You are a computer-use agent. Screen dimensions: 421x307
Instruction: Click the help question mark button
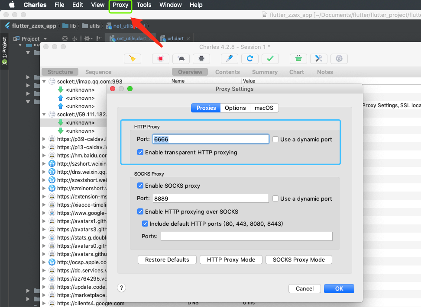(121, 288)
